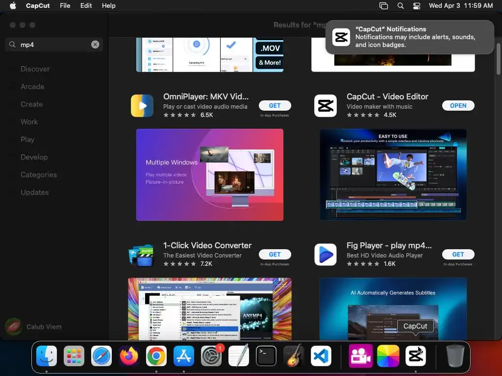502x376 pixels.
Task: Click the OmniPlayer 6.5K star rating
Action: coord(188,115)
